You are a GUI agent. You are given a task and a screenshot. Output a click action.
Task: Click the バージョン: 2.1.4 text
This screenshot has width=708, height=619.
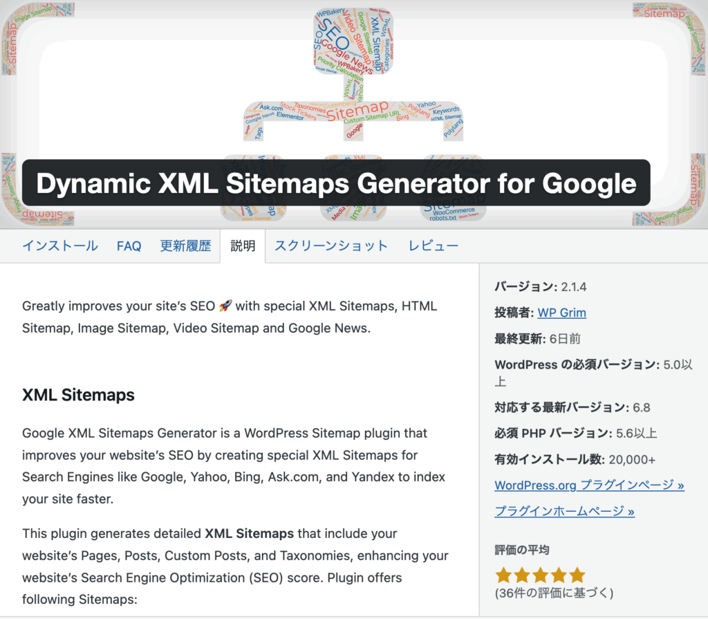[541, 287]
